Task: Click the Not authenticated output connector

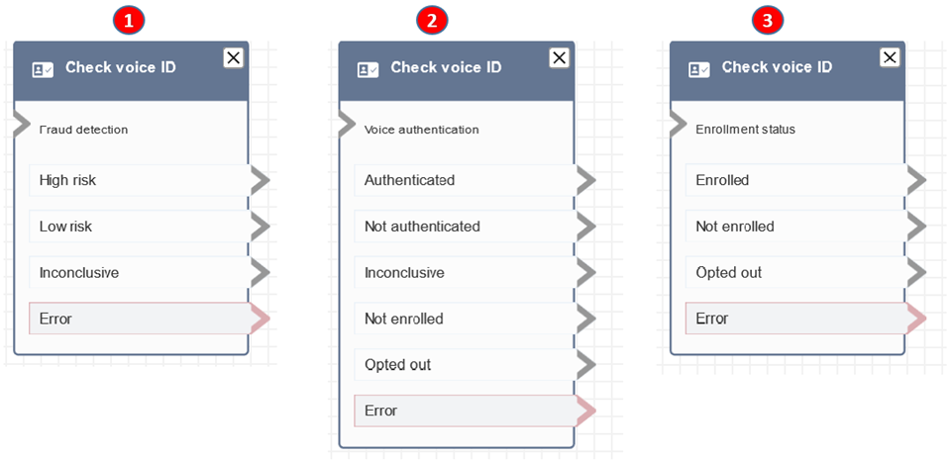Action: coord(585,227)
